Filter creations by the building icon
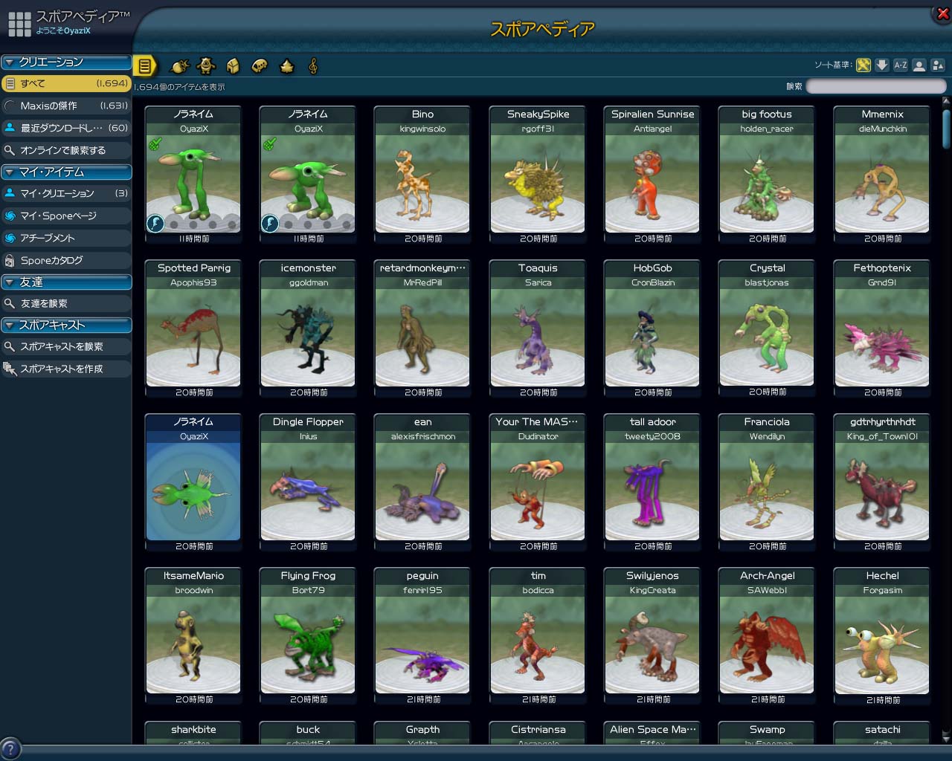Viewport: 952px width, 761px height. (233, 66)
